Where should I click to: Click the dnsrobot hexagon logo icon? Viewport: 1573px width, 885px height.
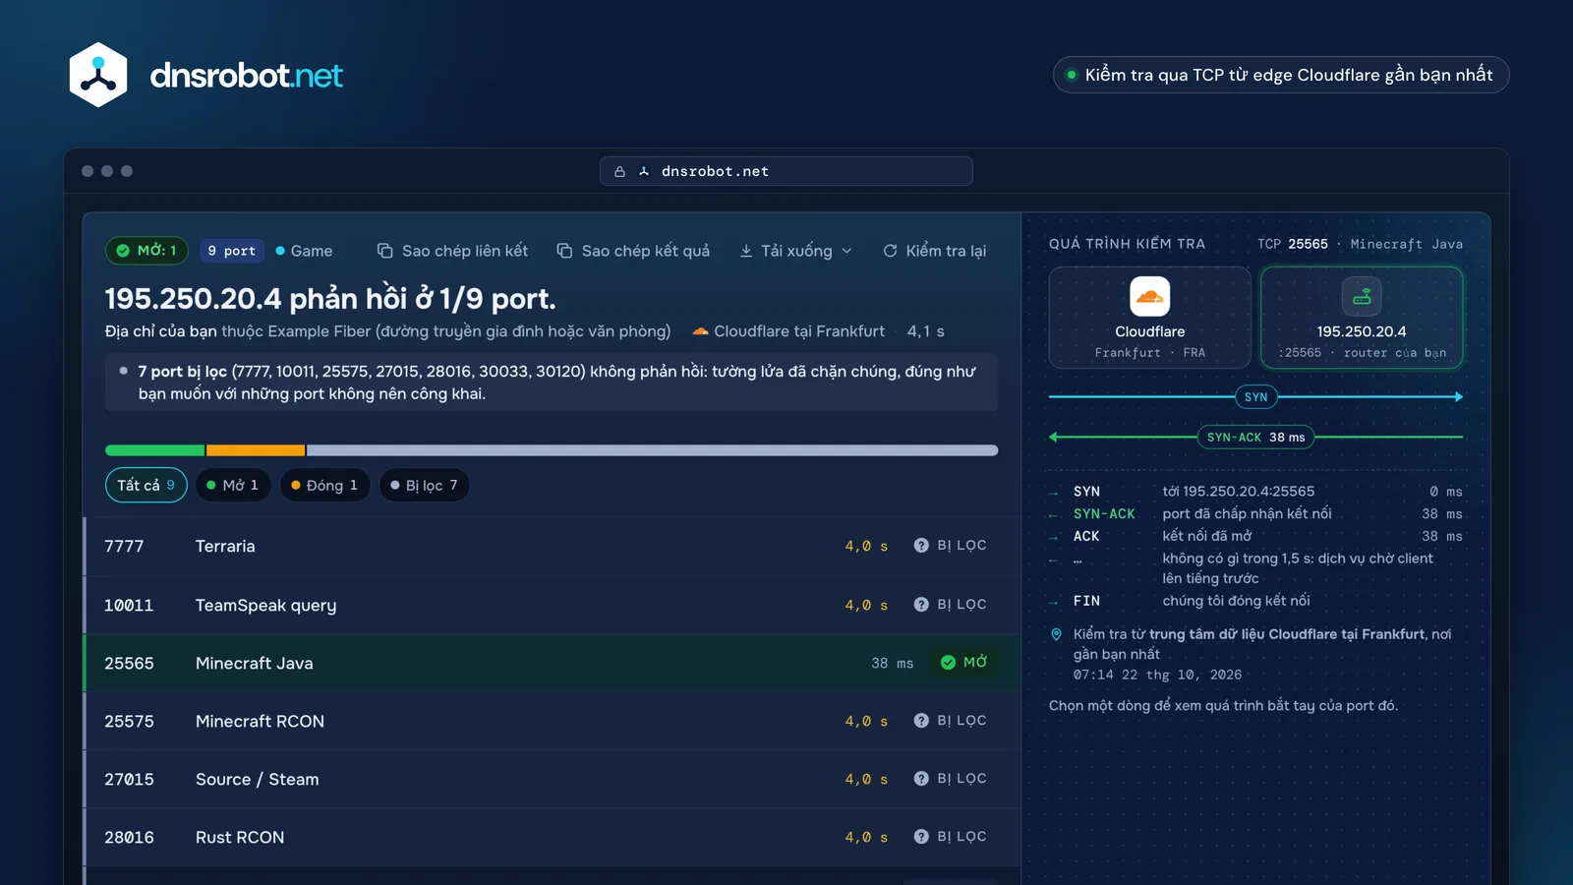coord(98,75)
